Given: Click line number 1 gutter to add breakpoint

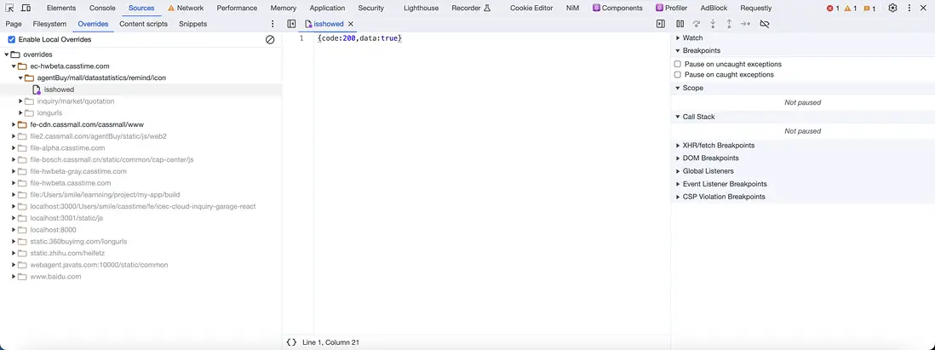Looking at the screenshot, I should click(x=301, y=38).
